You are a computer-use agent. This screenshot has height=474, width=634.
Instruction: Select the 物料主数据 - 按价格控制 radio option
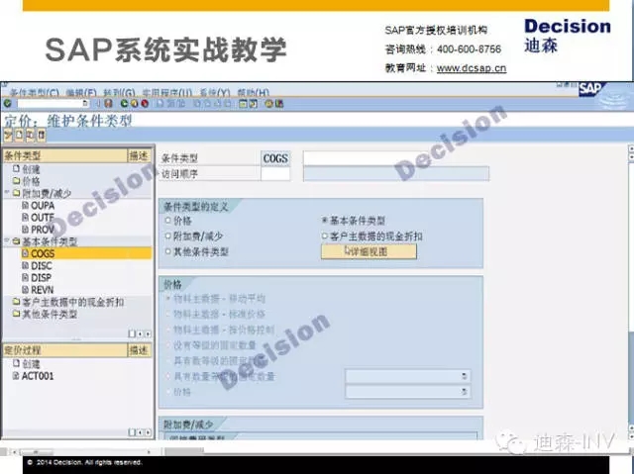(168, 330)
